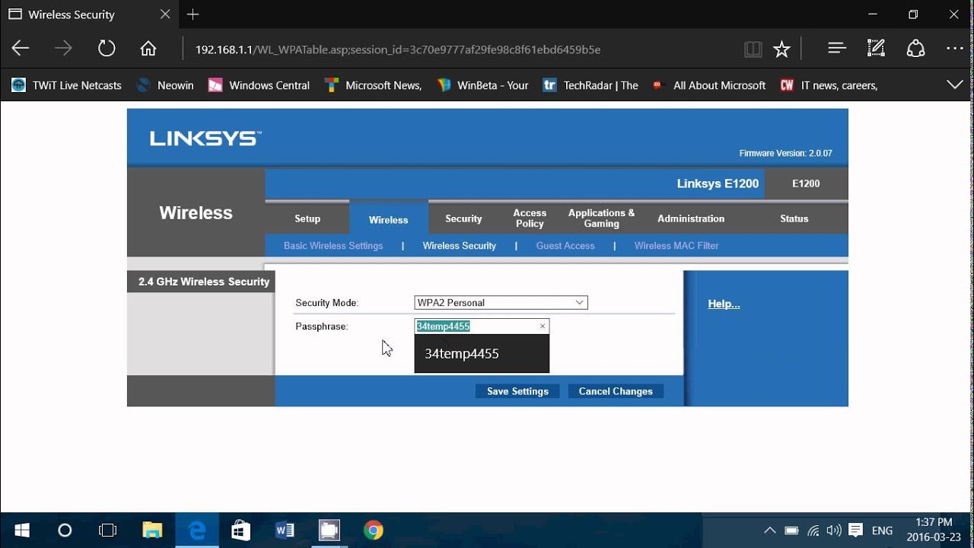Image resolution: width=974 pixels, height=548 pixels.
Task: Click Save Settings button
Action: click(517, 391)
